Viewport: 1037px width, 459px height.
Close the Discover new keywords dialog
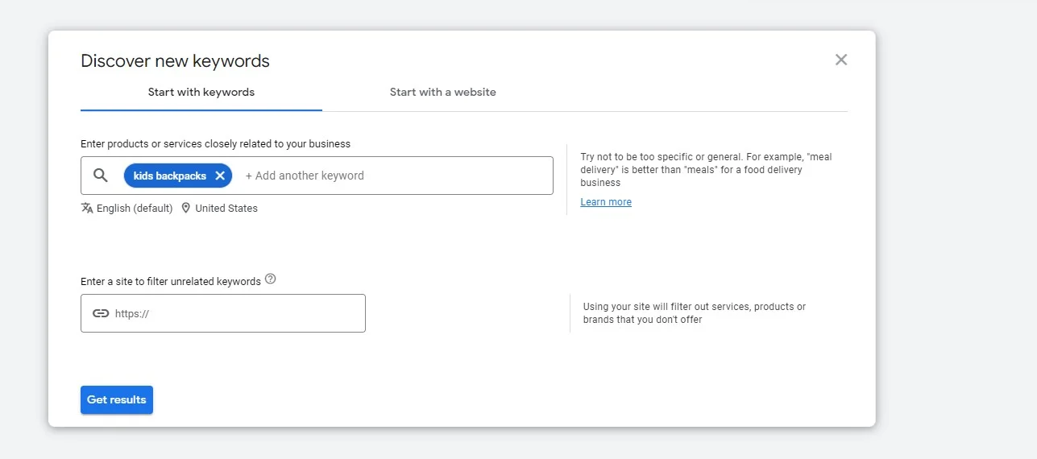pyautogui.click(x=840, y=60)
